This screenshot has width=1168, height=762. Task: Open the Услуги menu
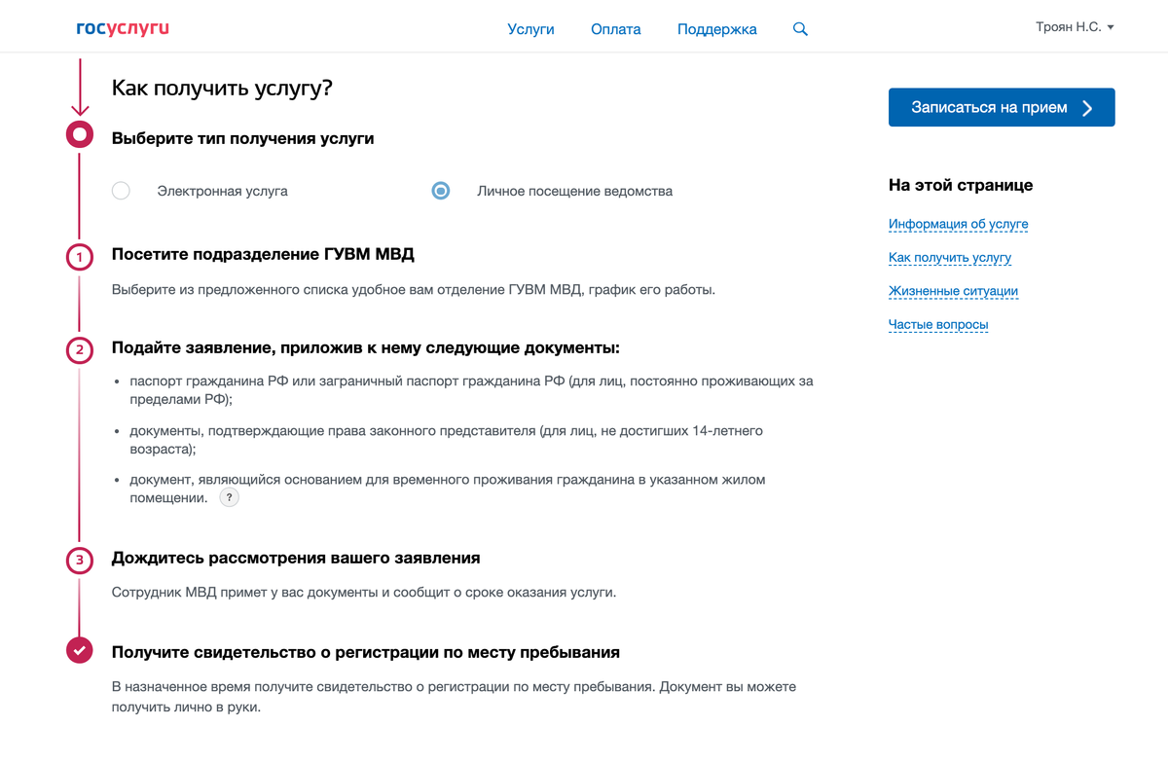click(x=530, y=29)
